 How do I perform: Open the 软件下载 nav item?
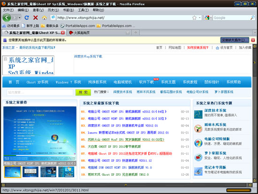[146, 82]
